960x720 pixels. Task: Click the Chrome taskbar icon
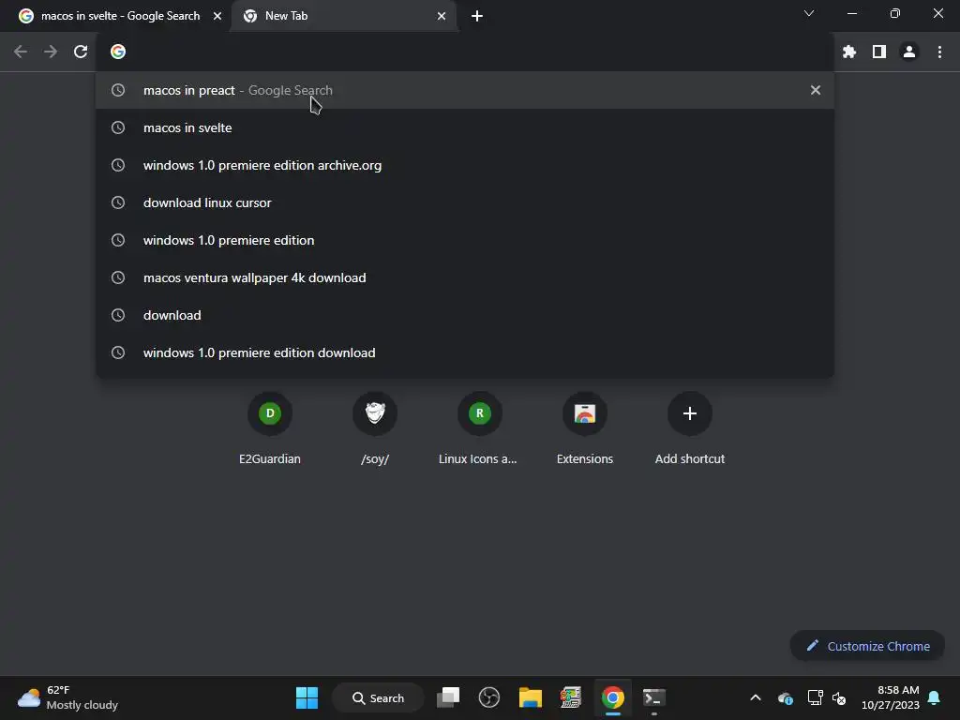point(612,697)
